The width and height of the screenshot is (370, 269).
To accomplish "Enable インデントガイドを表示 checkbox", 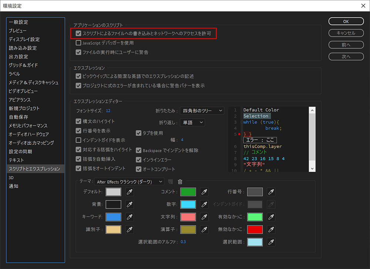I will point(78,140).
